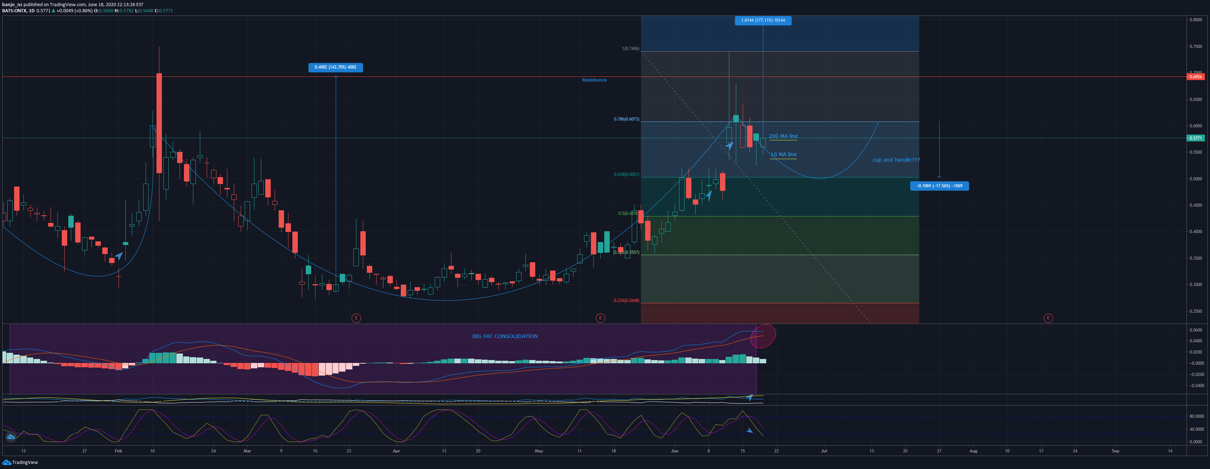Click the 'cup and handle???' annotation
The image size is (1210, 469).
click(x=896, y=160)
